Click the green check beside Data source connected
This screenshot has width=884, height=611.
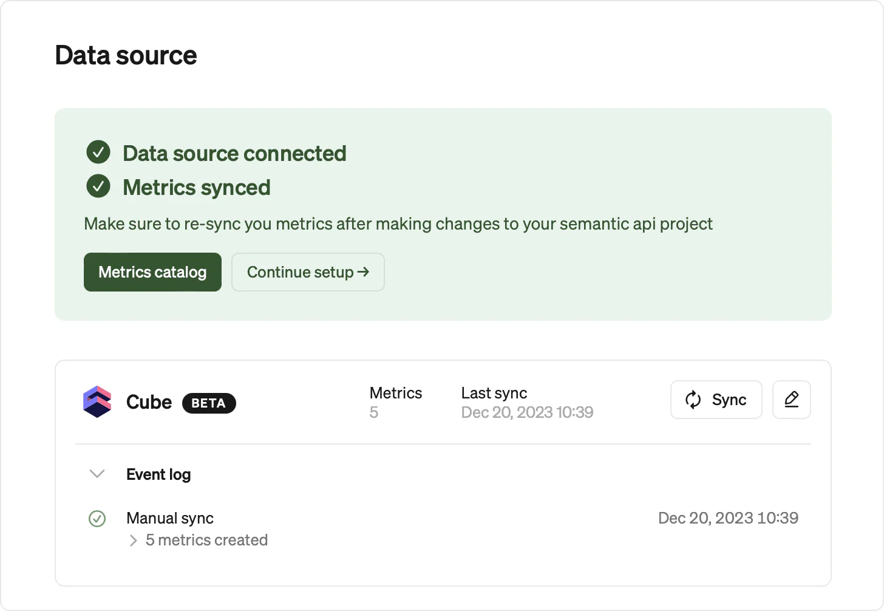tap(98, 152)
